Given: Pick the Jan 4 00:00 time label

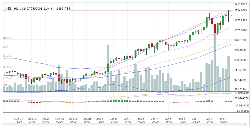Looking at the screenshot, I should pyautogui.click(x=141, y=120).
